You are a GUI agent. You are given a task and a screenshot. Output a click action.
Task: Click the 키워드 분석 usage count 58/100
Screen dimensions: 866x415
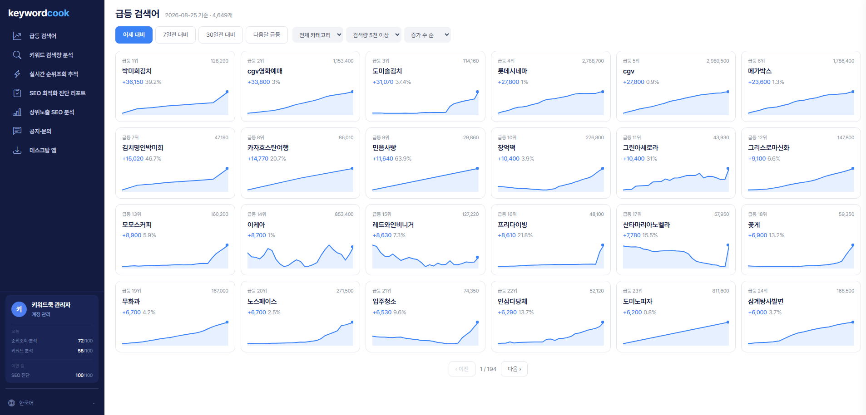click(85, 351)
